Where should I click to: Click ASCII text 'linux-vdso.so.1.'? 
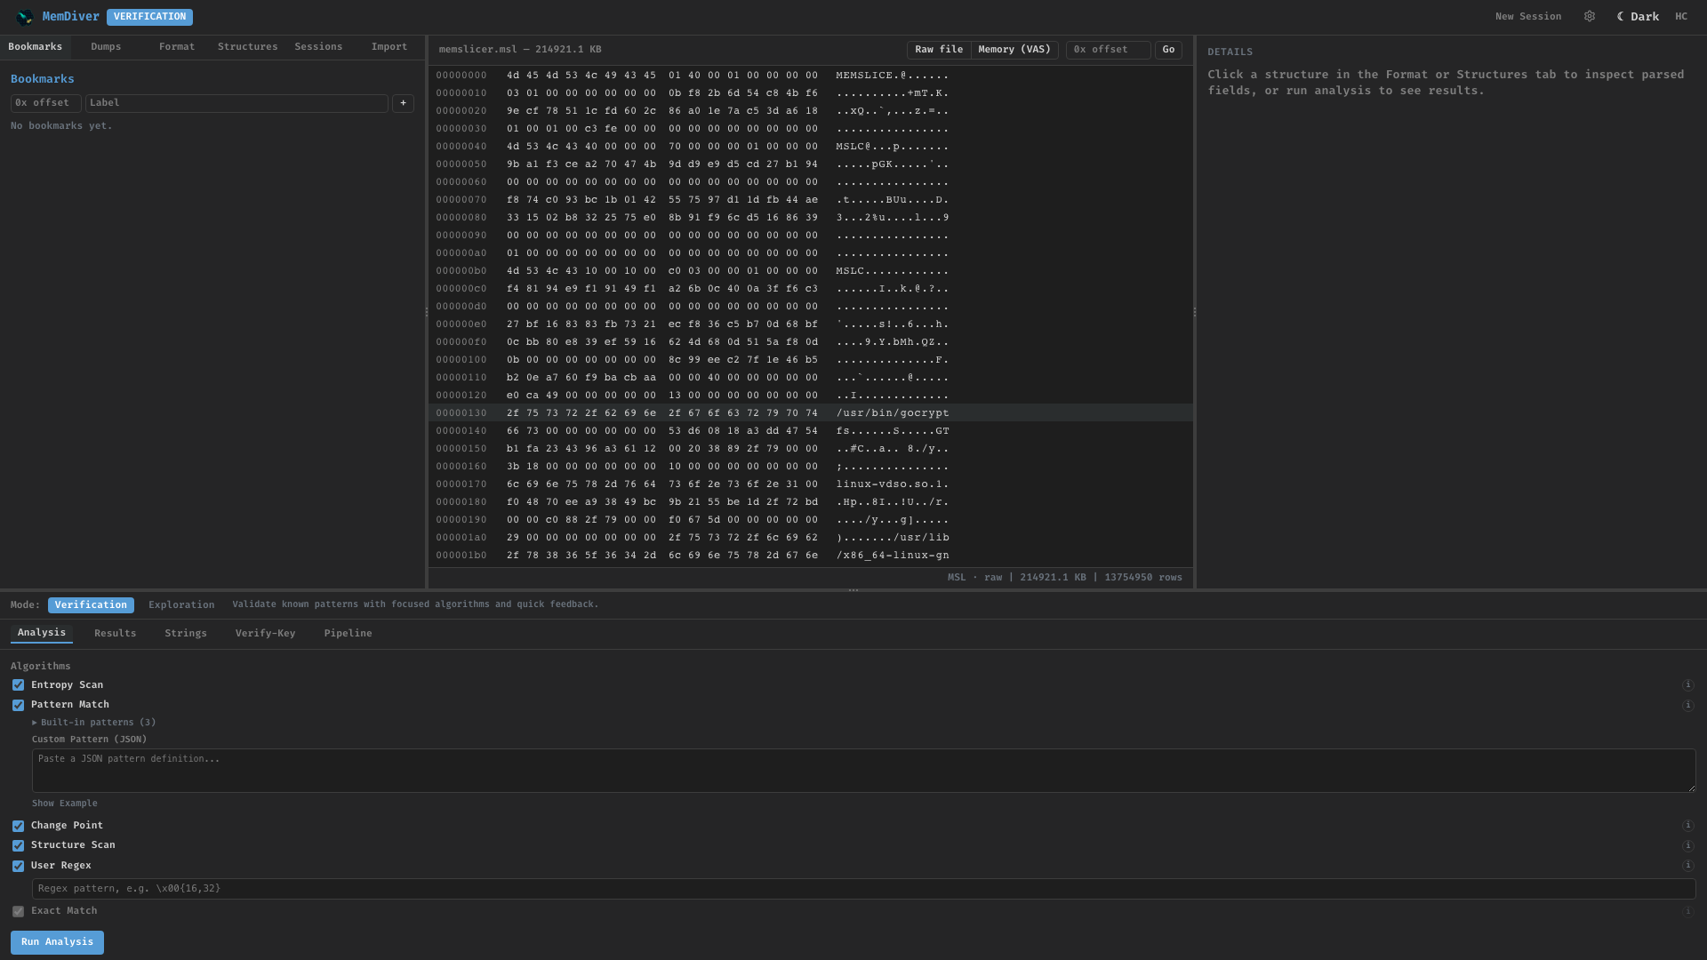pos(893,484)
